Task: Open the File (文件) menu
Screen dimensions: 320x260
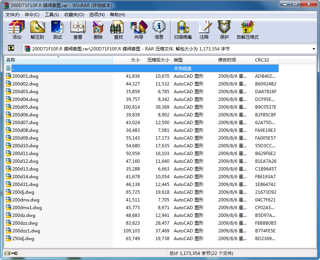Action: coord(13,15)
